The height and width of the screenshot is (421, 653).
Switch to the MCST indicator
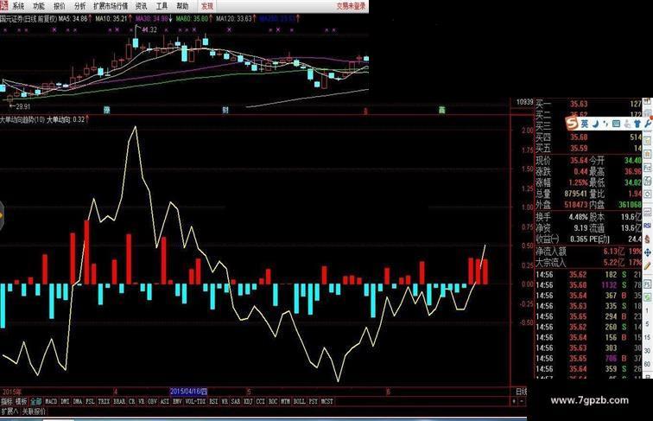[326, 401]
